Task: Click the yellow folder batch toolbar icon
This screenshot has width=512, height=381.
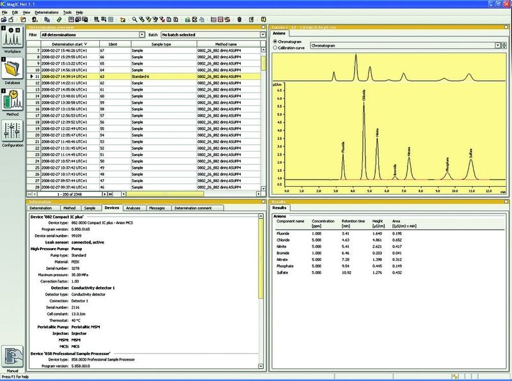Action: pos(123,20)
